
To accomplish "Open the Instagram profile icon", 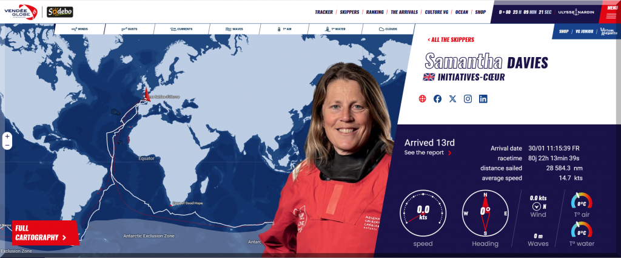I will [468, 99].
